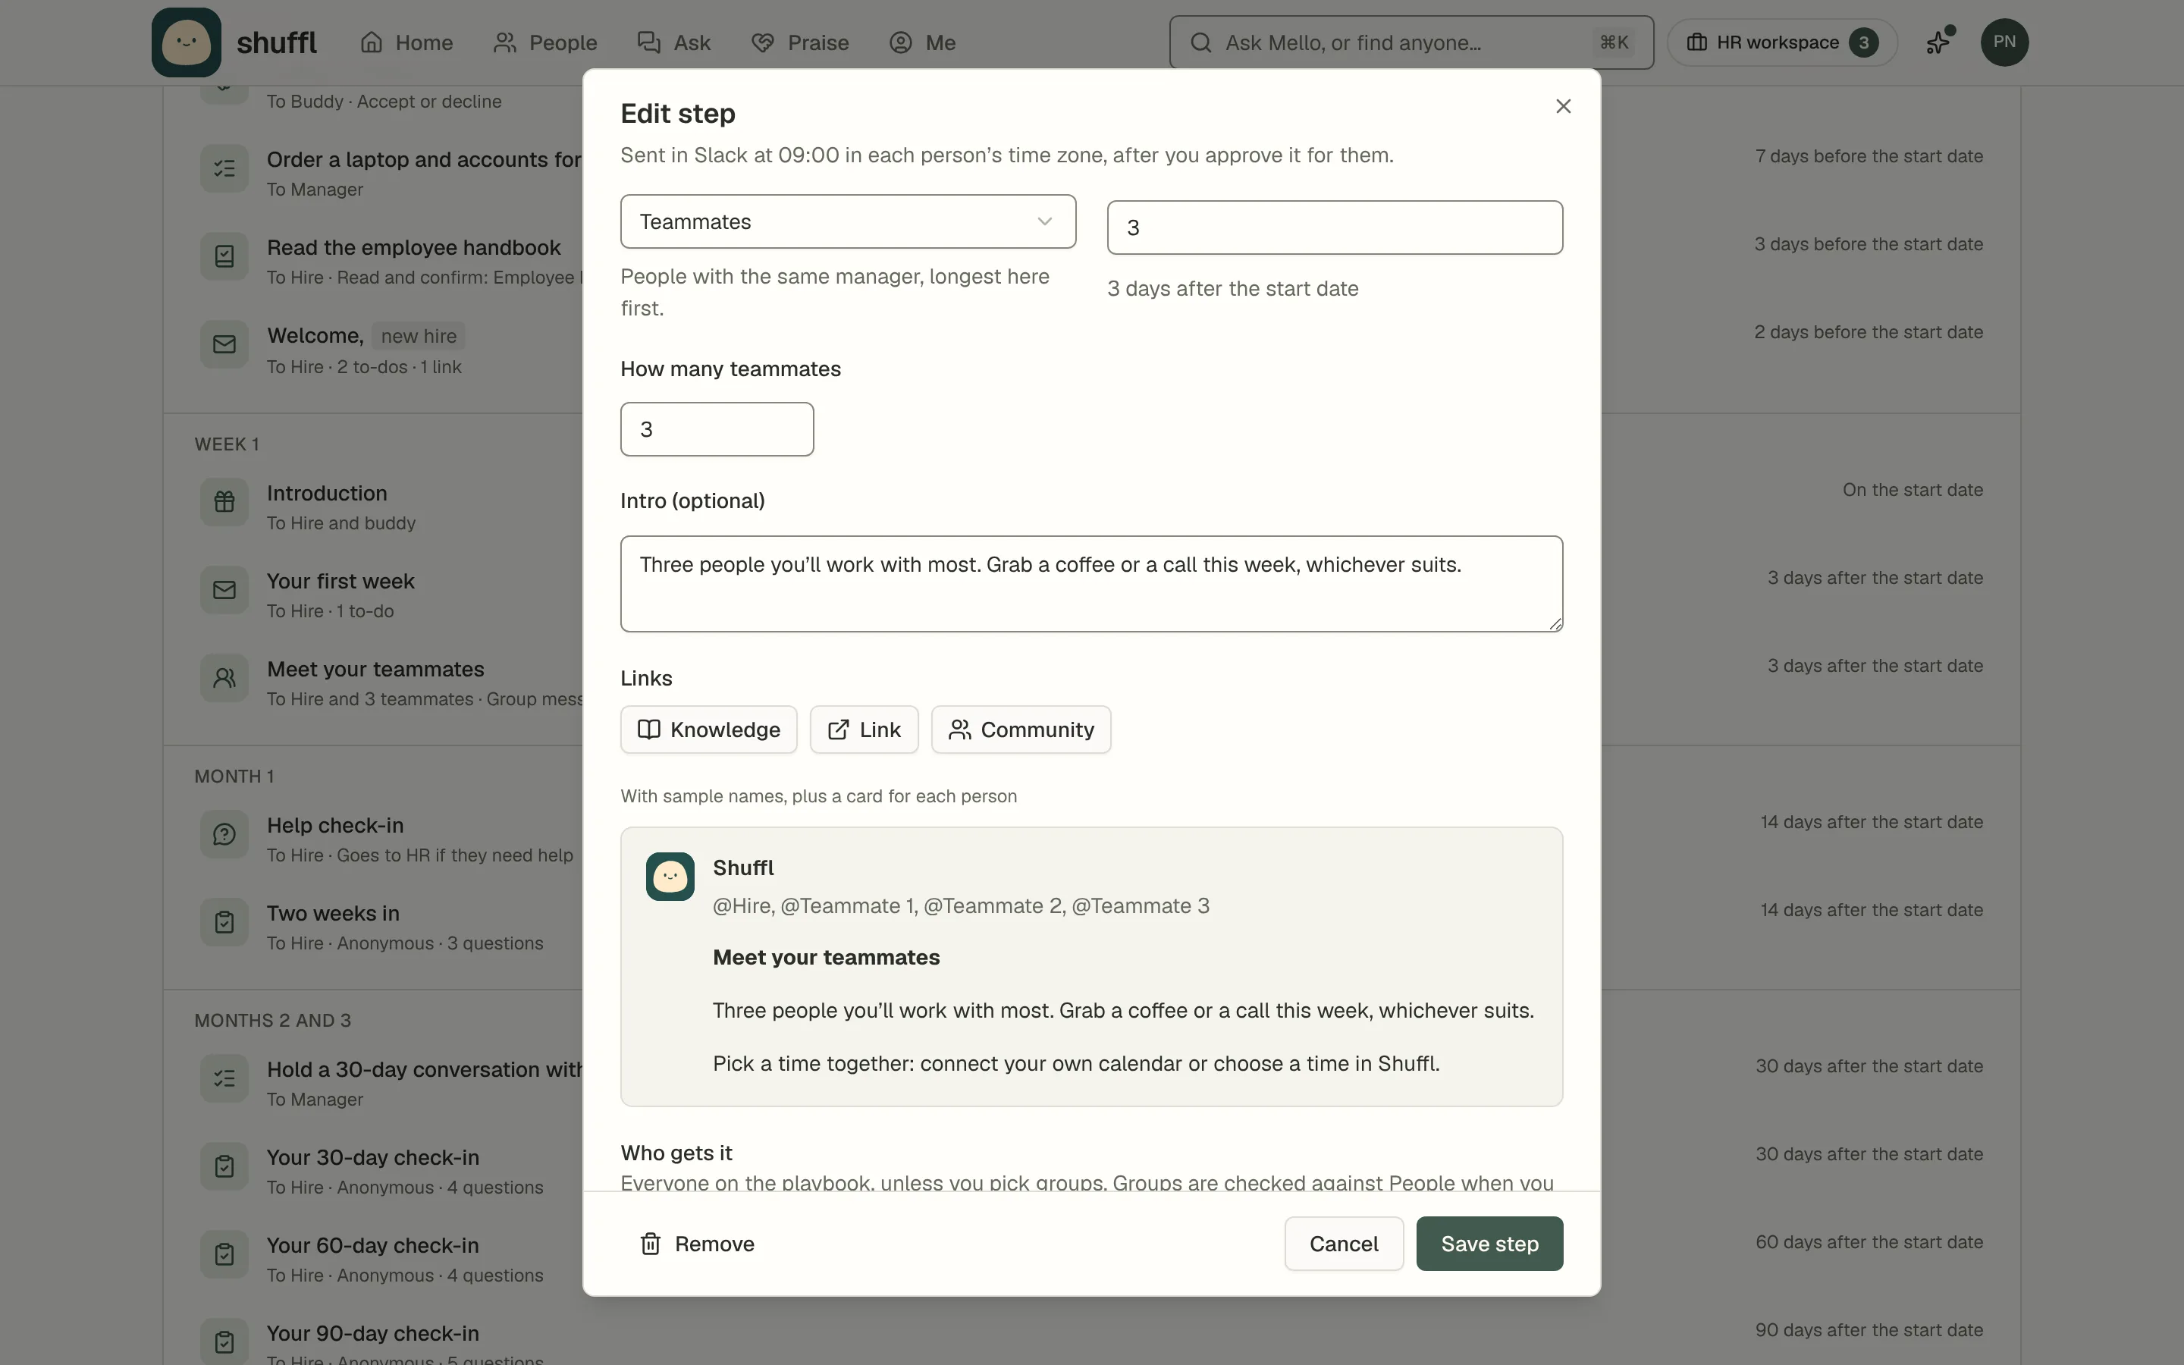This screenshot has height=1365, width=2184.
Task: Click Save step
Action: pos(1489,1244)
